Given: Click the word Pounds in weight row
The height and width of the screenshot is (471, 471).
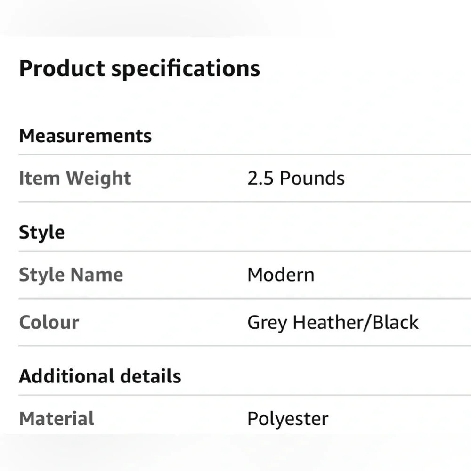Looking at the screenshot, I should (x=312, y=178).
